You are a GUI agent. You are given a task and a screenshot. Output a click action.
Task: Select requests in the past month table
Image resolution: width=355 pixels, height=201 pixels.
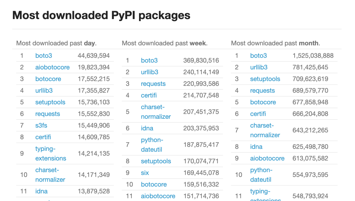[262, 90]
